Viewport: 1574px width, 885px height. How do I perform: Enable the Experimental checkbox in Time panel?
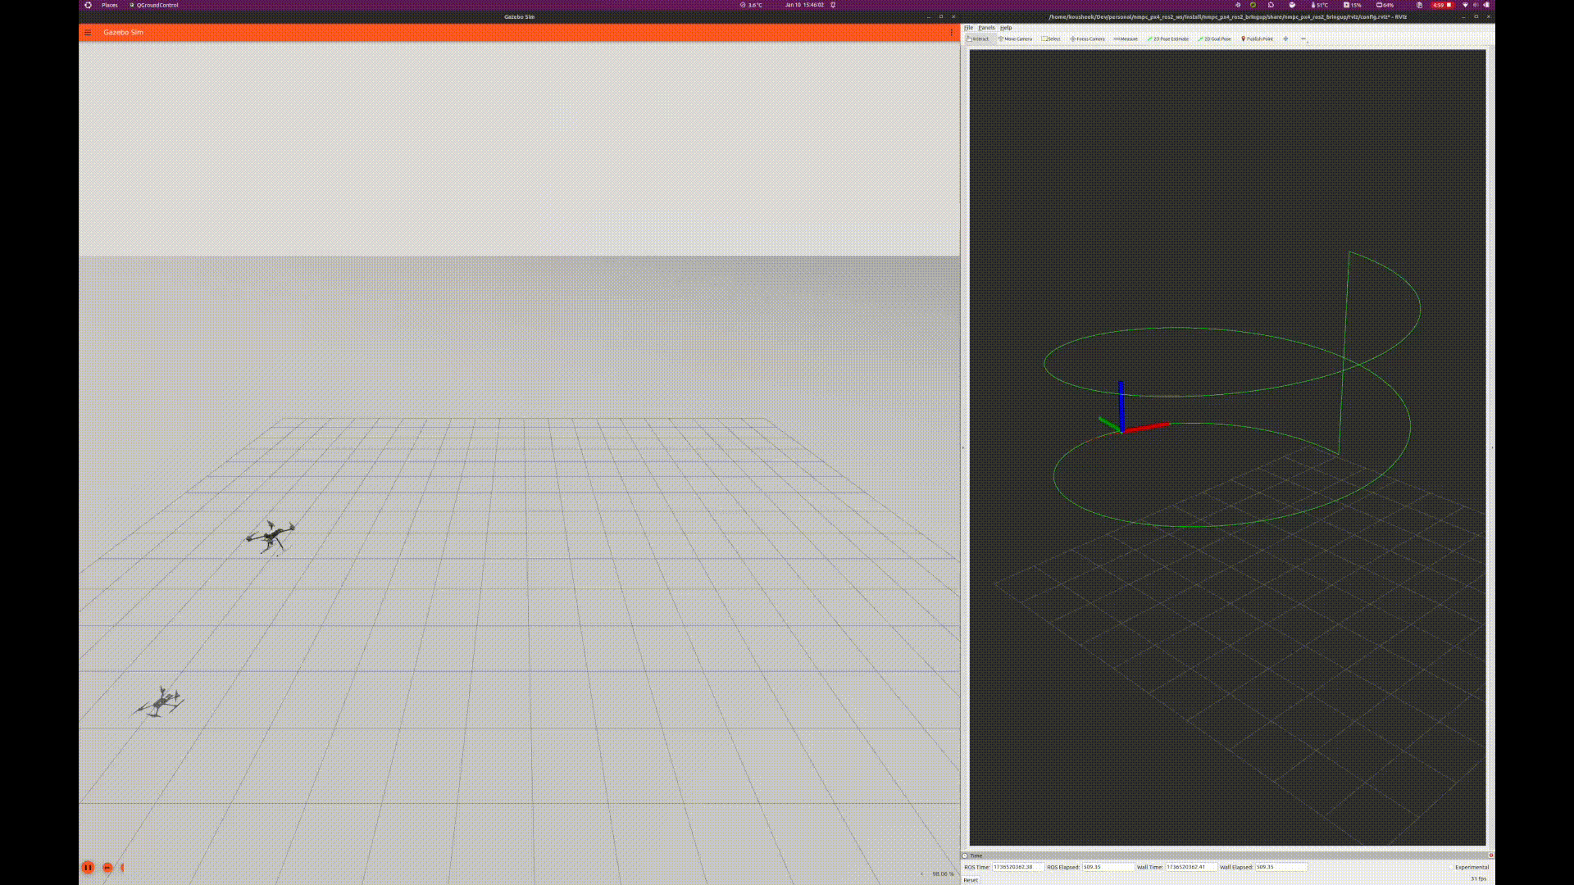coord(1451,867)
